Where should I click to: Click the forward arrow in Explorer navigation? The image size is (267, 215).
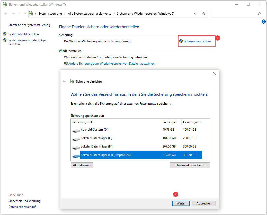click(13, 14)
